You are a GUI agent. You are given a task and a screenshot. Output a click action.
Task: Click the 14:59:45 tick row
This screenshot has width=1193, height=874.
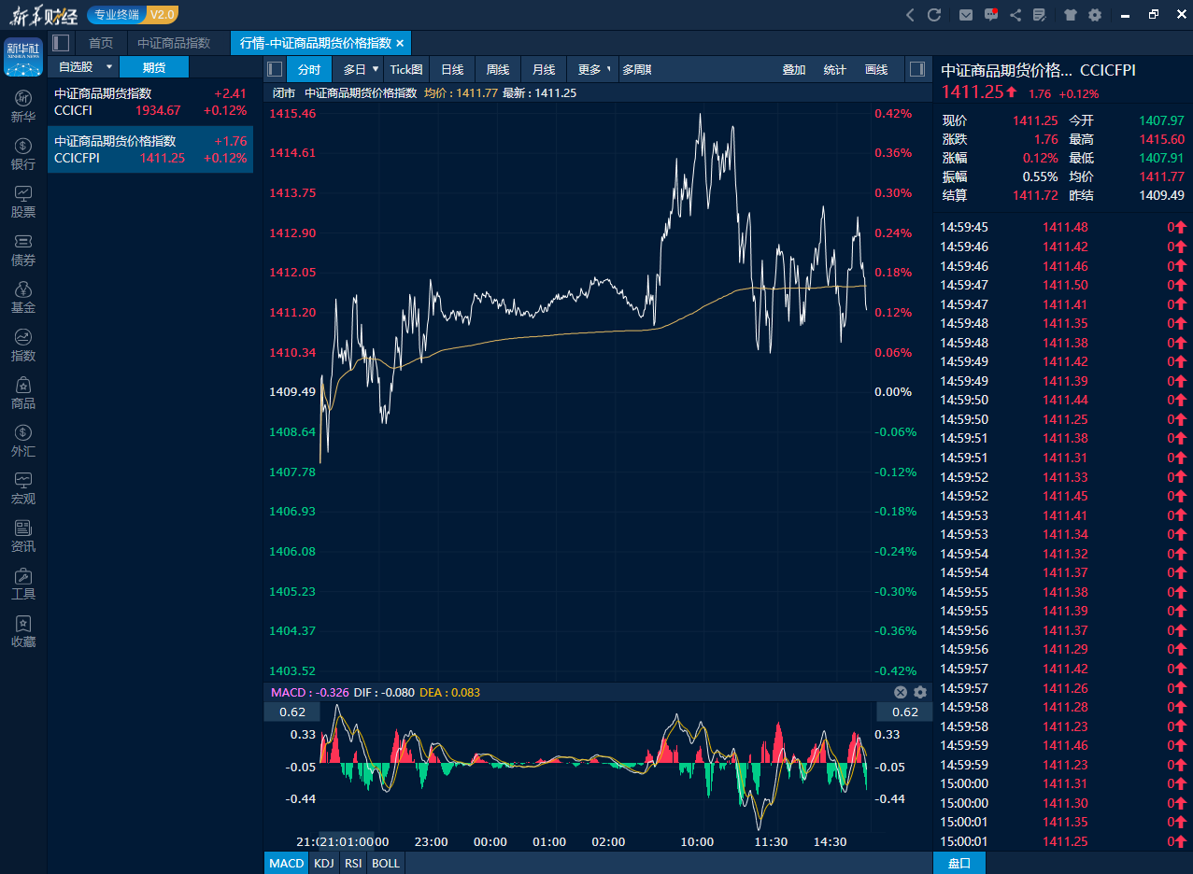click(x=1063, y=227)
